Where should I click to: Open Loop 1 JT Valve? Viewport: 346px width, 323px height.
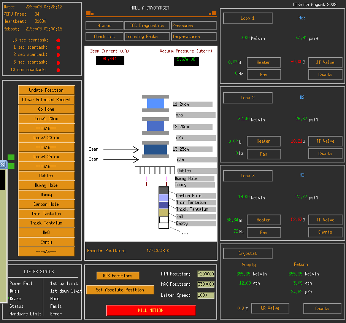325,62
